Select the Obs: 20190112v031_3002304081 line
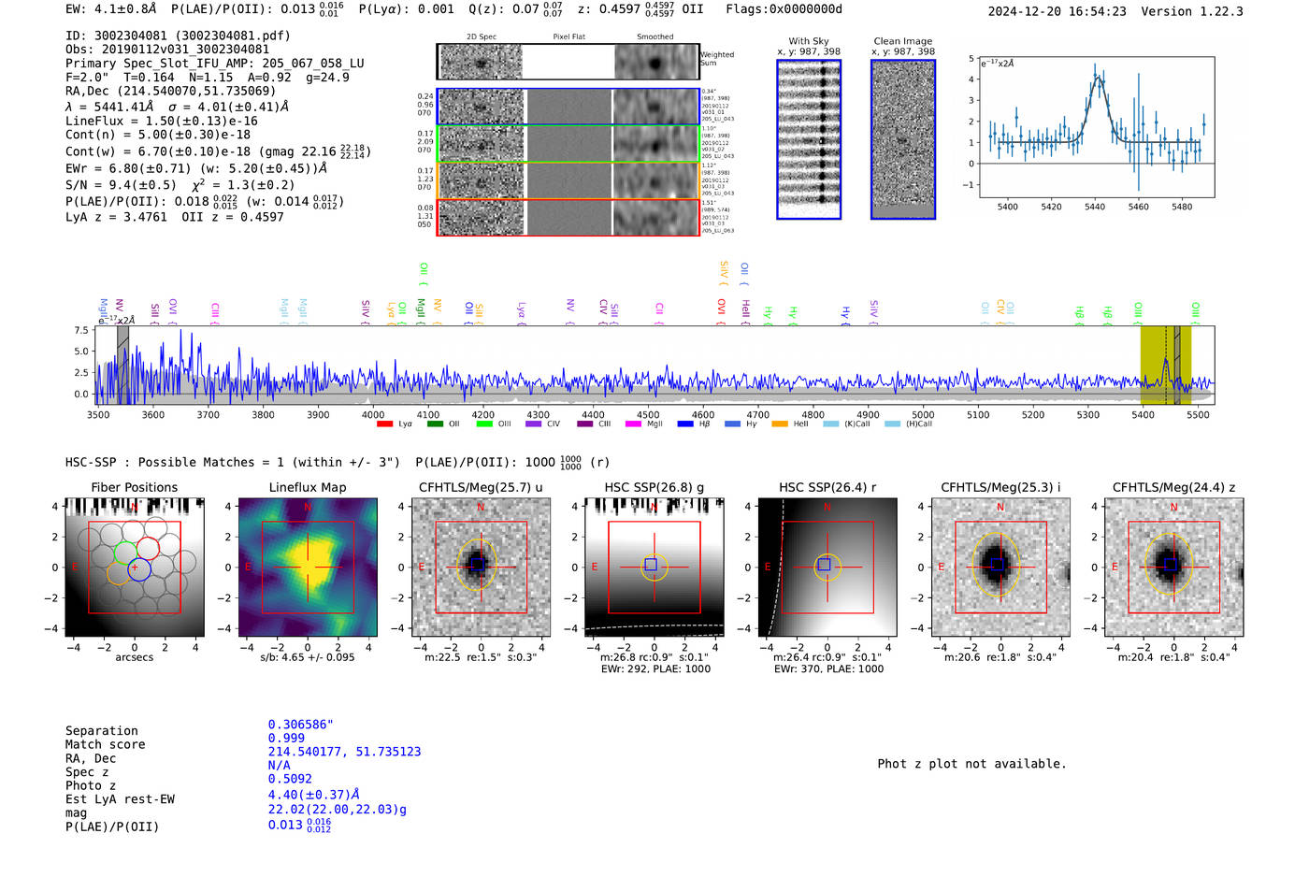 167,50
